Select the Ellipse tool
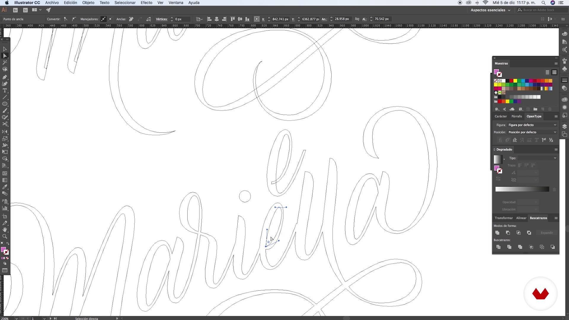This screenshot has width=569, height=320. pos(5,104)
